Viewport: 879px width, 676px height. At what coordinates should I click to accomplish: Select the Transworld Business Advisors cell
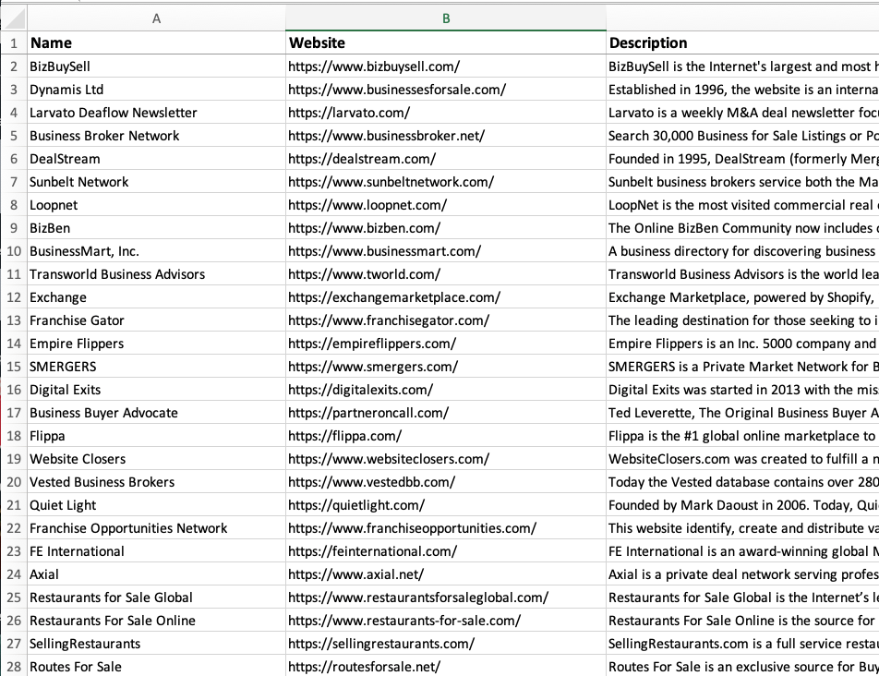pyautogui.click(x=117, y=274)
